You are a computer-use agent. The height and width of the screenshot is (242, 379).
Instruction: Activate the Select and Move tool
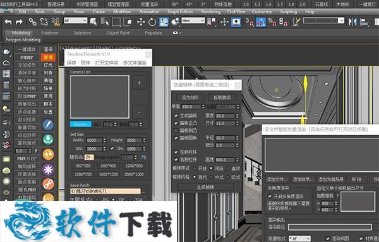tap(141, 22)
